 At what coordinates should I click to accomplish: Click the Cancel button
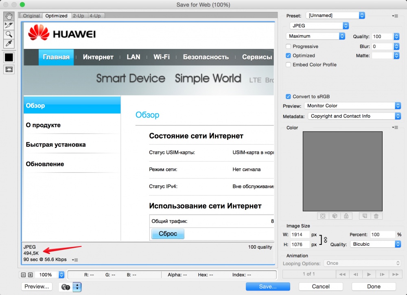pos(321,286)
